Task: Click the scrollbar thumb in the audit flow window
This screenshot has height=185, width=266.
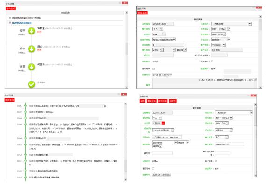Action: (x=127, y=49)
